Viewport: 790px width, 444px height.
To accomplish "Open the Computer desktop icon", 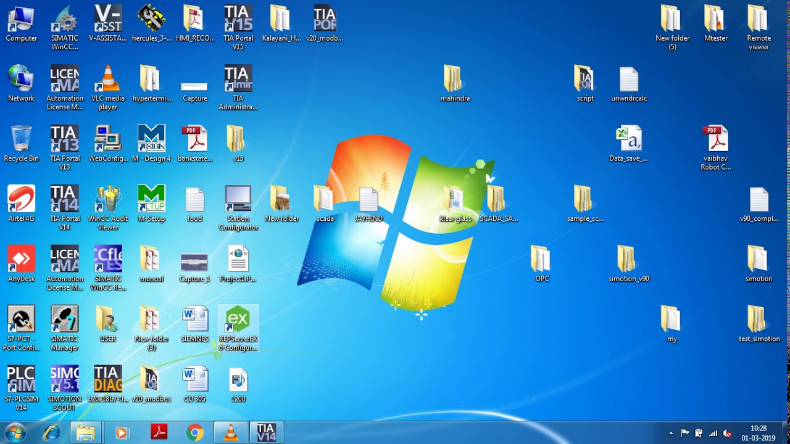I will pos(21,24).
